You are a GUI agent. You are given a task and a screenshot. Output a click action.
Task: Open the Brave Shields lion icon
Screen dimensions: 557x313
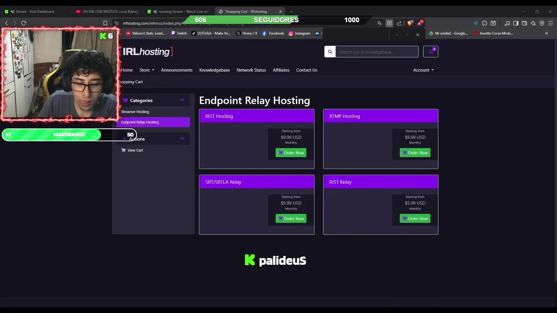(410, 23)
